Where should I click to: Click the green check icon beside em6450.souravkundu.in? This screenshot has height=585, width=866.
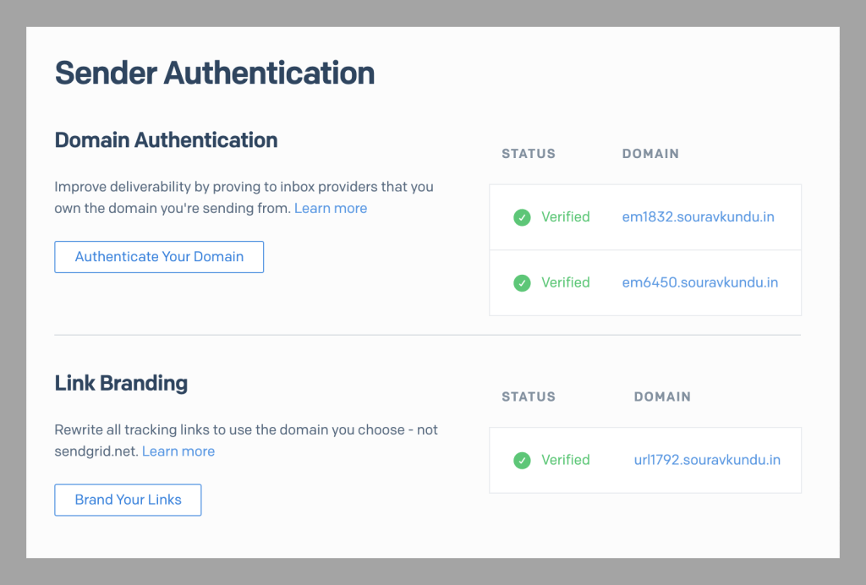[522, 283]
